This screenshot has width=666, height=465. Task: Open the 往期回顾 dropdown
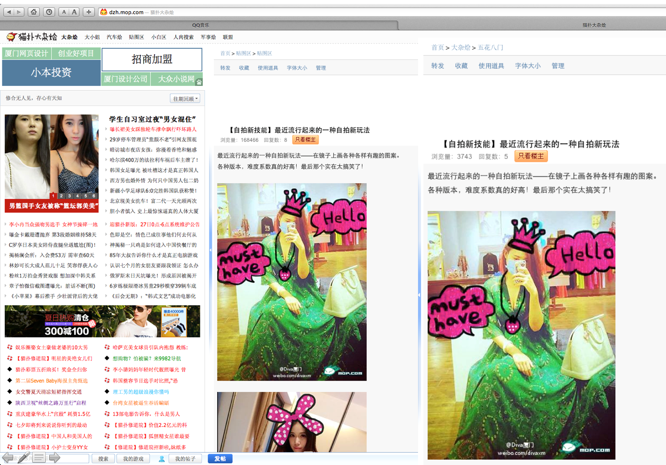tap(186, 98)
